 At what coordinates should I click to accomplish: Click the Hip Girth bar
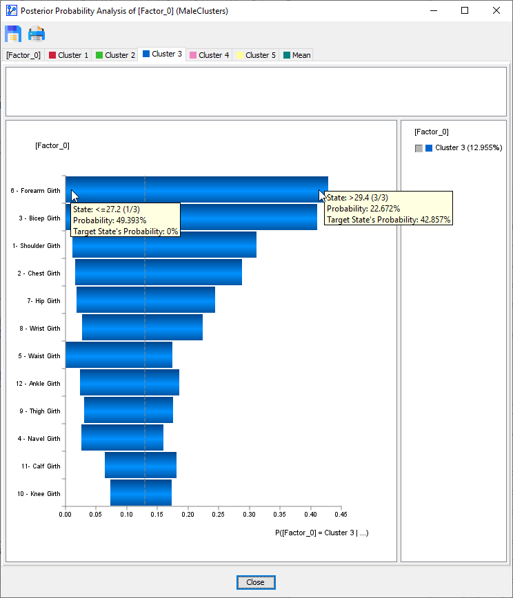tap(145, 300)
